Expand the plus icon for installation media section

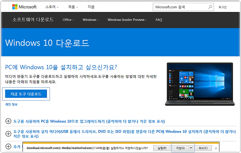(x=8, y=134)
